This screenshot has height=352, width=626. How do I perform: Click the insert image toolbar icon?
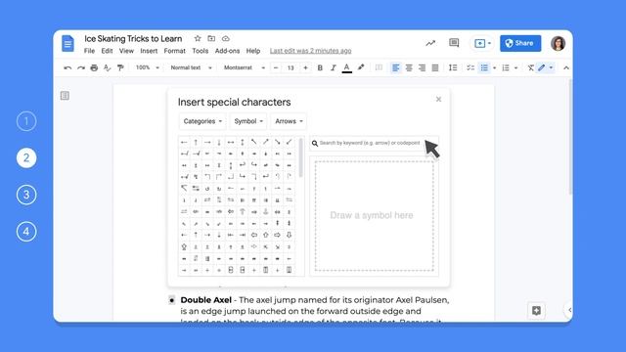tap(379, 67)
